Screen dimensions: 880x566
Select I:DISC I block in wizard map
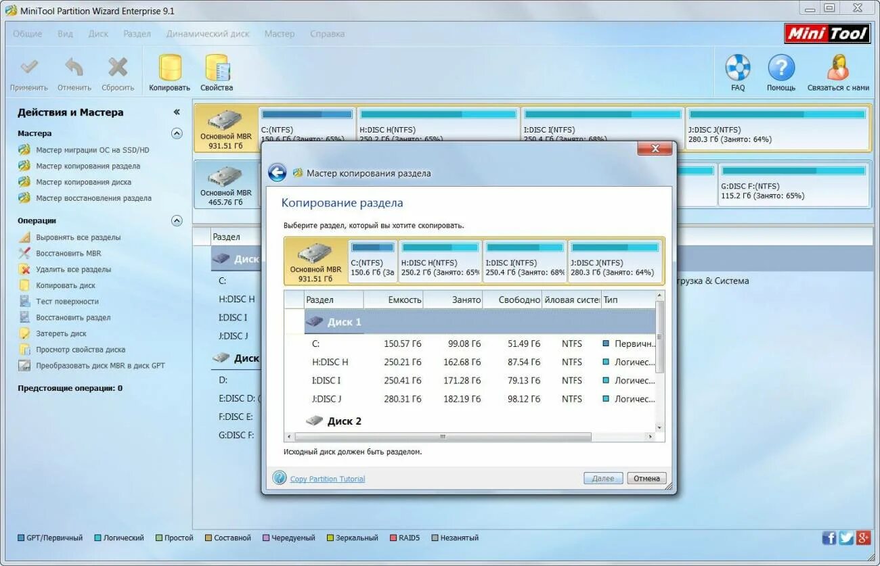click(x=525, y=261)
